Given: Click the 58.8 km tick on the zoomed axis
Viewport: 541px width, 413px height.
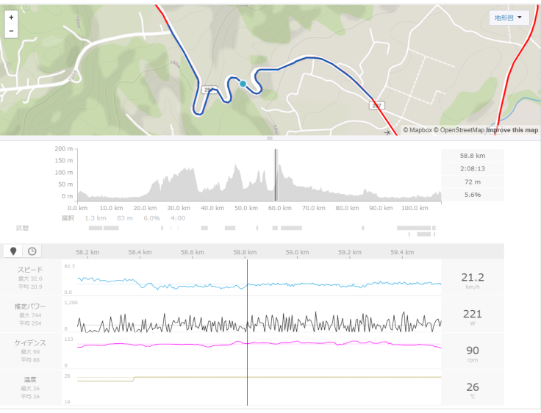Looking at the screenshot, I should pyautogui.click(x=245, y=252).
